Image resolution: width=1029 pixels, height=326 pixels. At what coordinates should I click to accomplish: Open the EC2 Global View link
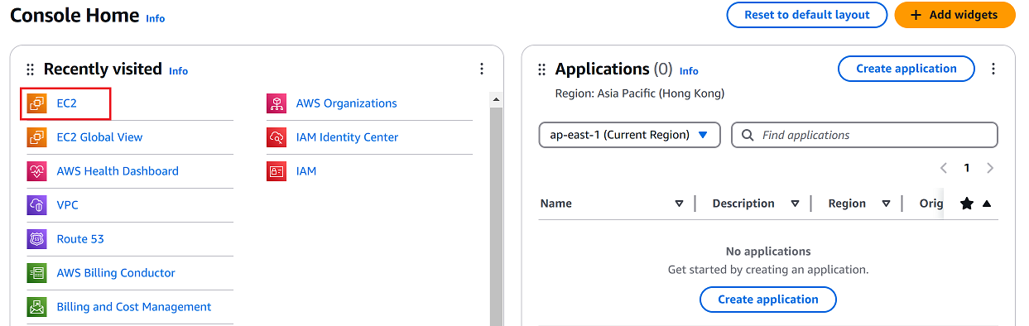click(99, 137)
